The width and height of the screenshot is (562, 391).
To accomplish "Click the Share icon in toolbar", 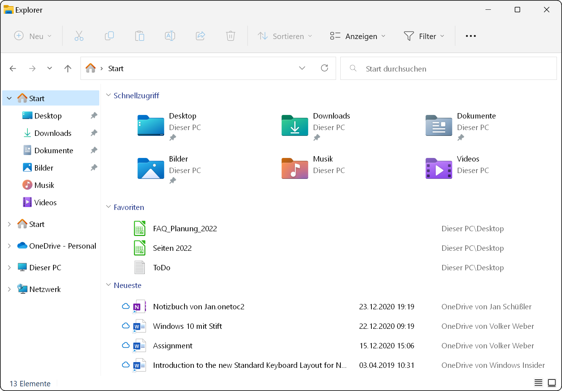I will (x=200, y=36).
